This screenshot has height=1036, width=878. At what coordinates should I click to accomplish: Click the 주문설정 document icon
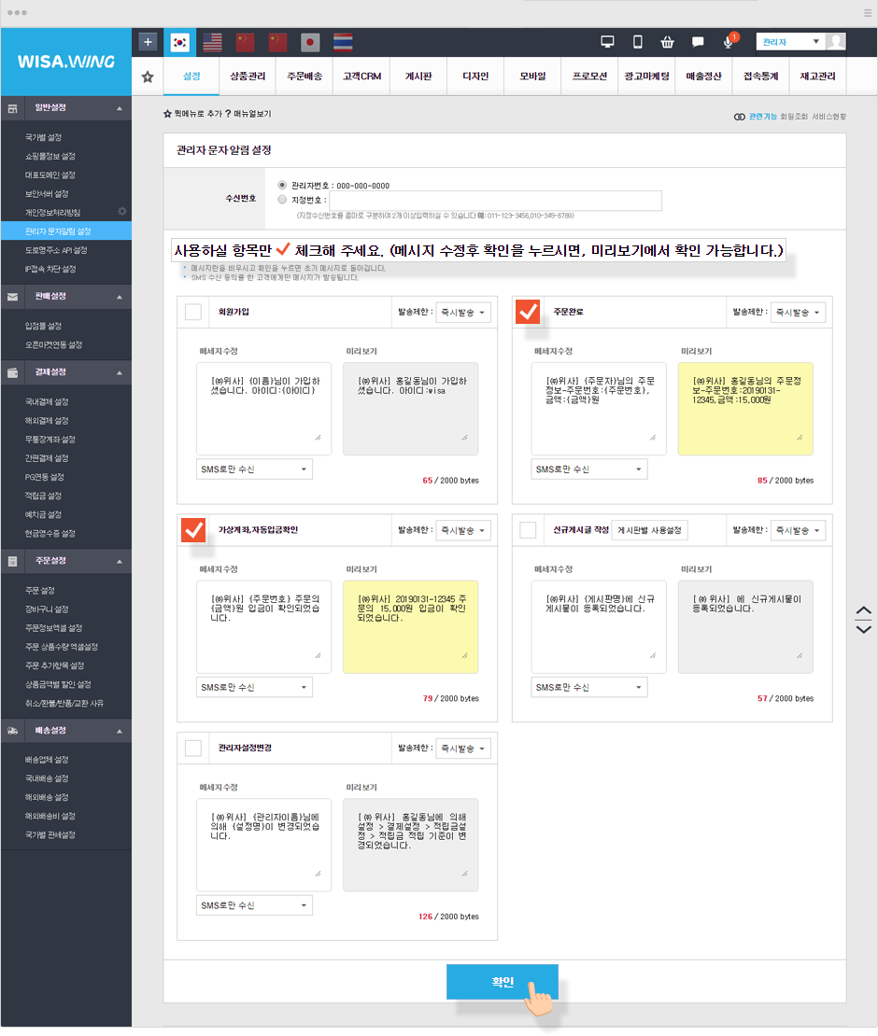(x=12, y=561)
